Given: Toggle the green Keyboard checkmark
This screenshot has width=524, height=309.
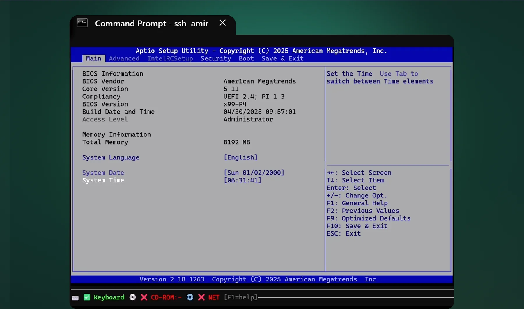Looking at the screenshot, I should [87, 297].
